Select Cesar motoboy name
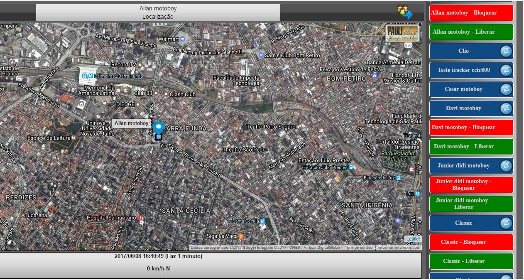The width and height of the screenshot is (524, 280). point(463,89)
